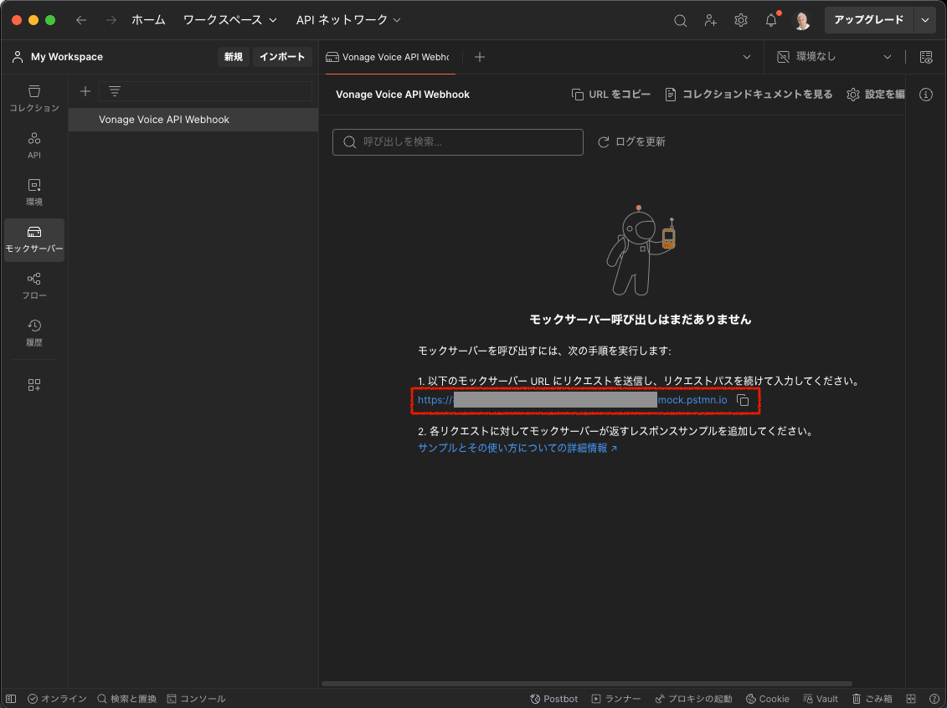The height and width of the screenshot is (708, 947).
Task: Select the Vonage Voice API Webhook tab
Action: coord(390,57)
